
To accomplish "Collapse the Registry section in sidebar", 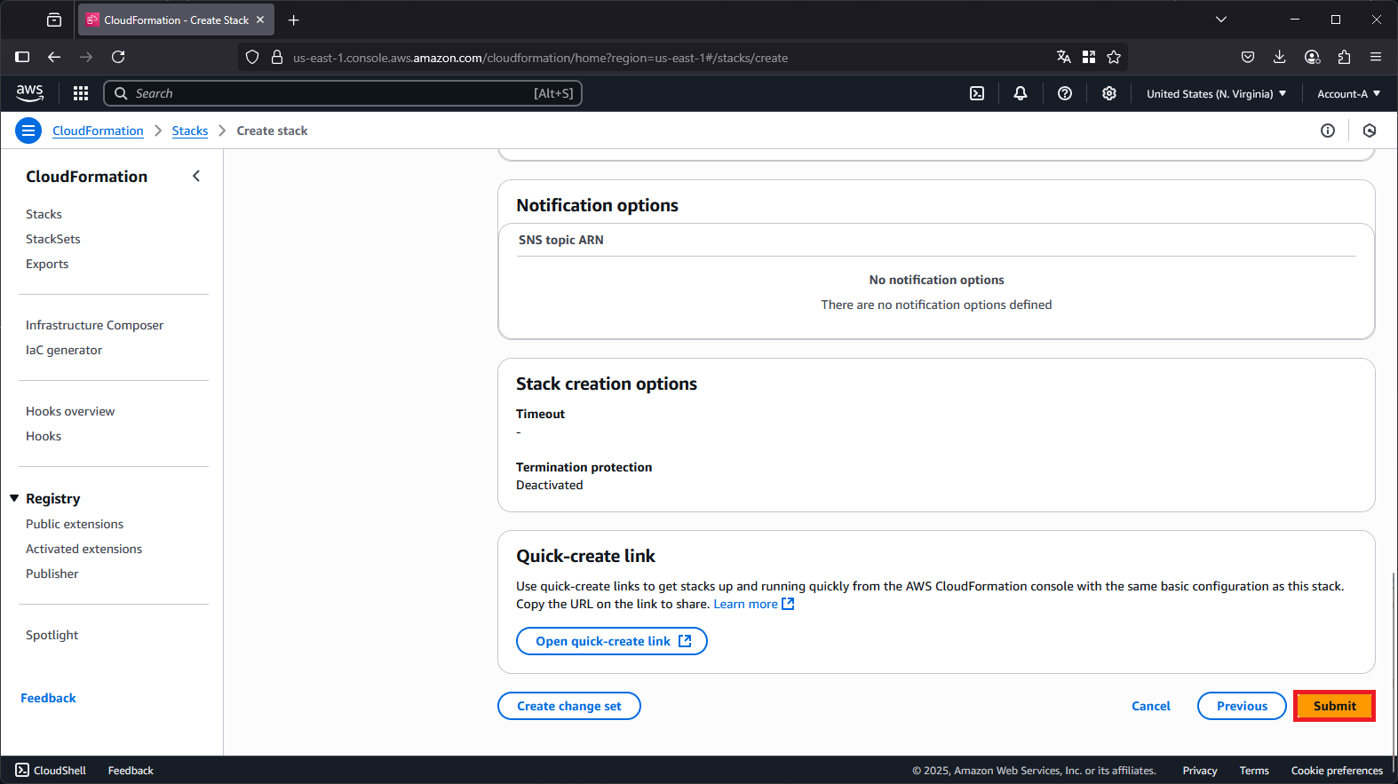I will point(14,498).
